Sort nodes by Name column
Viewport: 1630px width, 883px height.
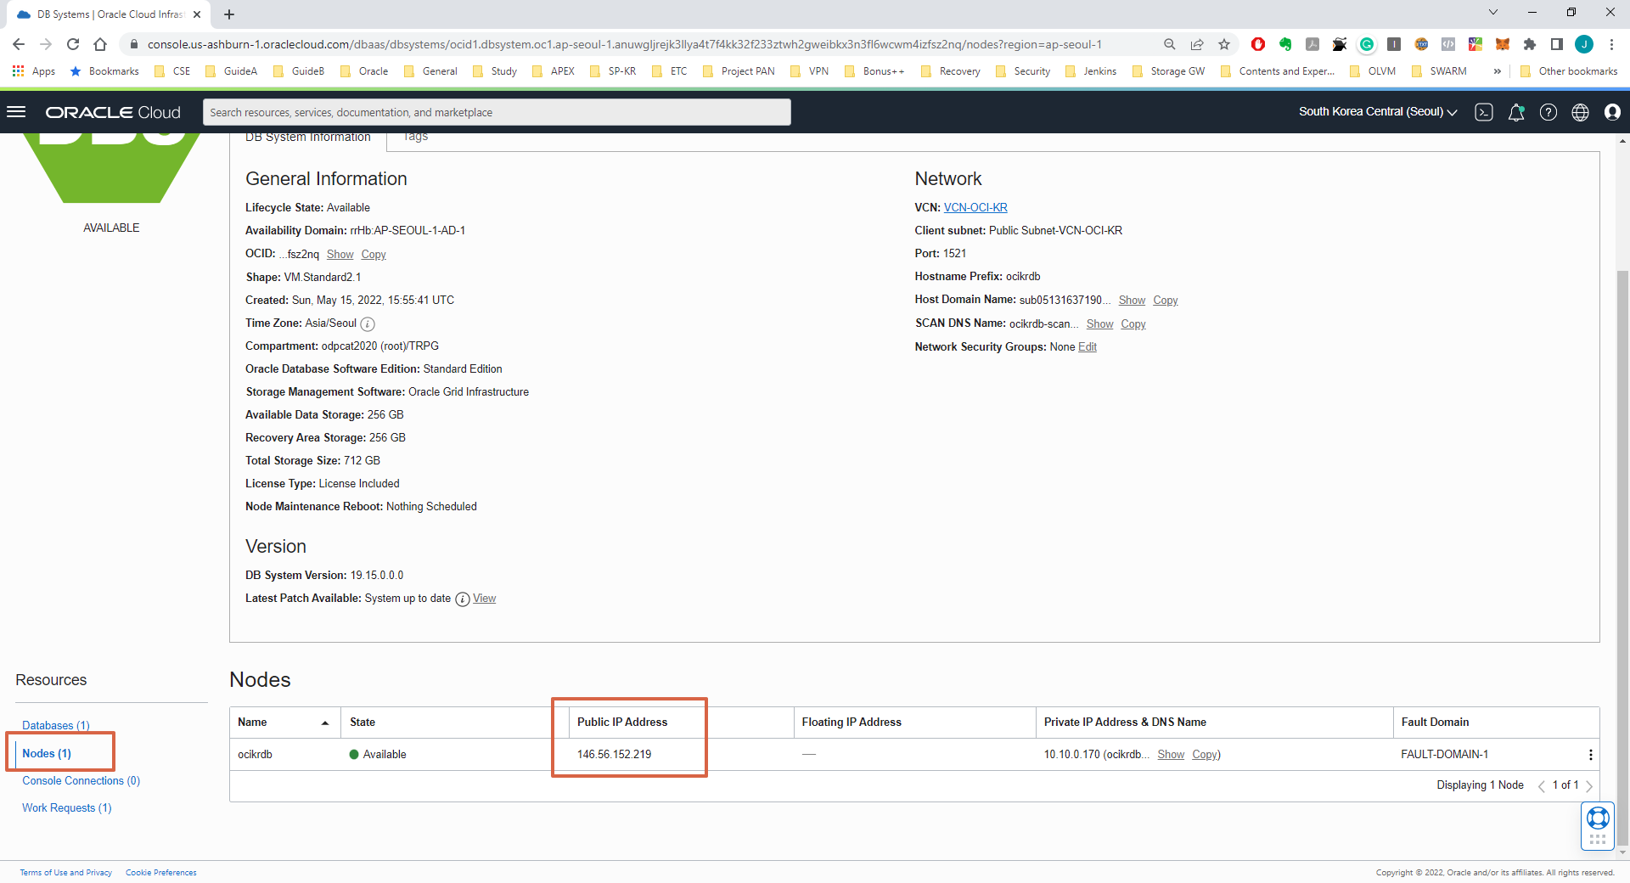pos(284,723)
